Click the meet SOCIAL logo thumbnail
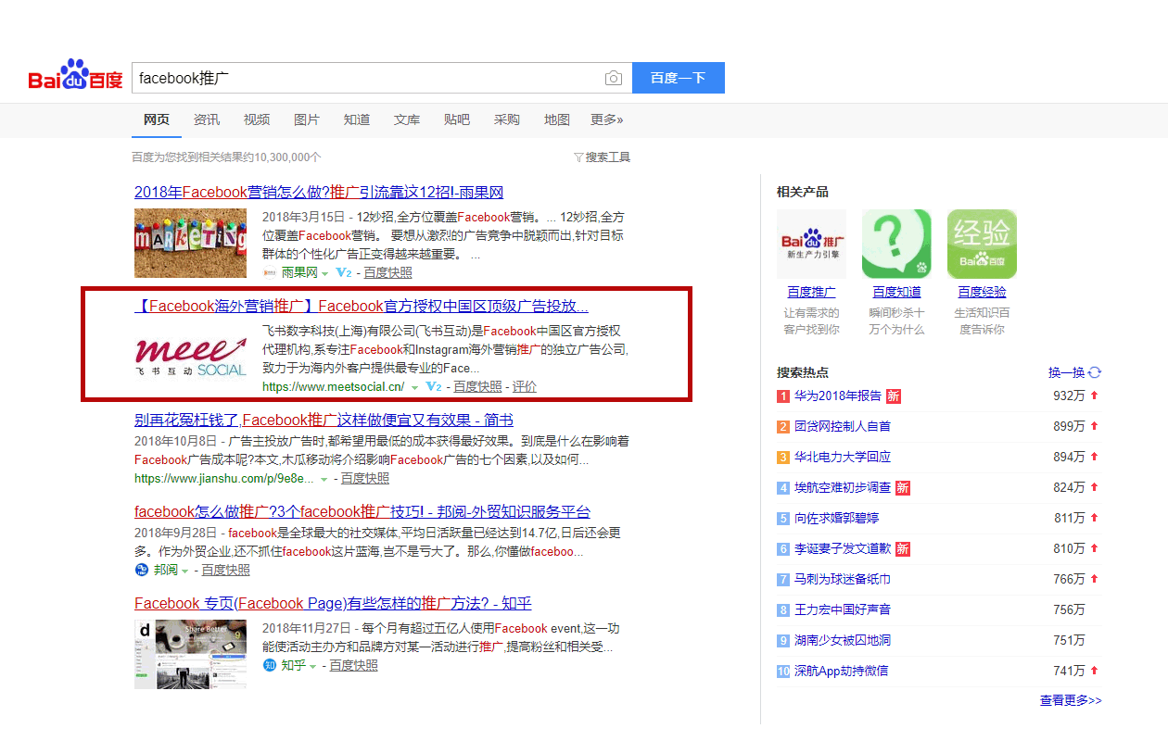Screen dimensions: 1168x741 pyautogui.click(x=190, y=357)
